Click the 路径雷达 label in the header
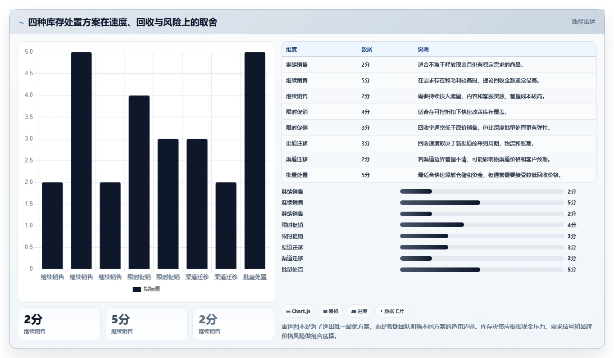Viewport: 614px width, 358px height. coord(584,22)
